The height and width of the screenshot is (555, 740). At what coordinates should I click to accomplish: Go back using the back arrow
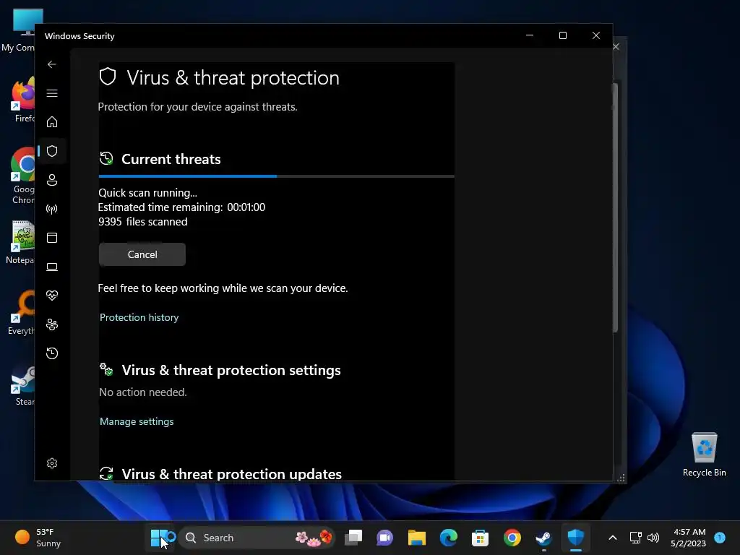[x=52, y=64]
